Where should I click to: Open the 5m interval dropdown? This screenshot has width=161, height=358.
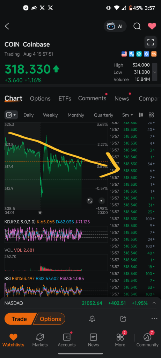coord(127,115)
